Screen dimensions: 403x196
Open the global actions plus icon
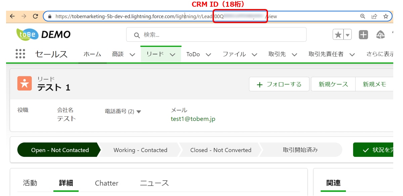363,35
